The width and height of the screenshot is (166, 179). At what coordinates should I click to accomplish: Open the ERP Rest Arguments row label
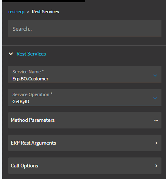pos(34,143)
